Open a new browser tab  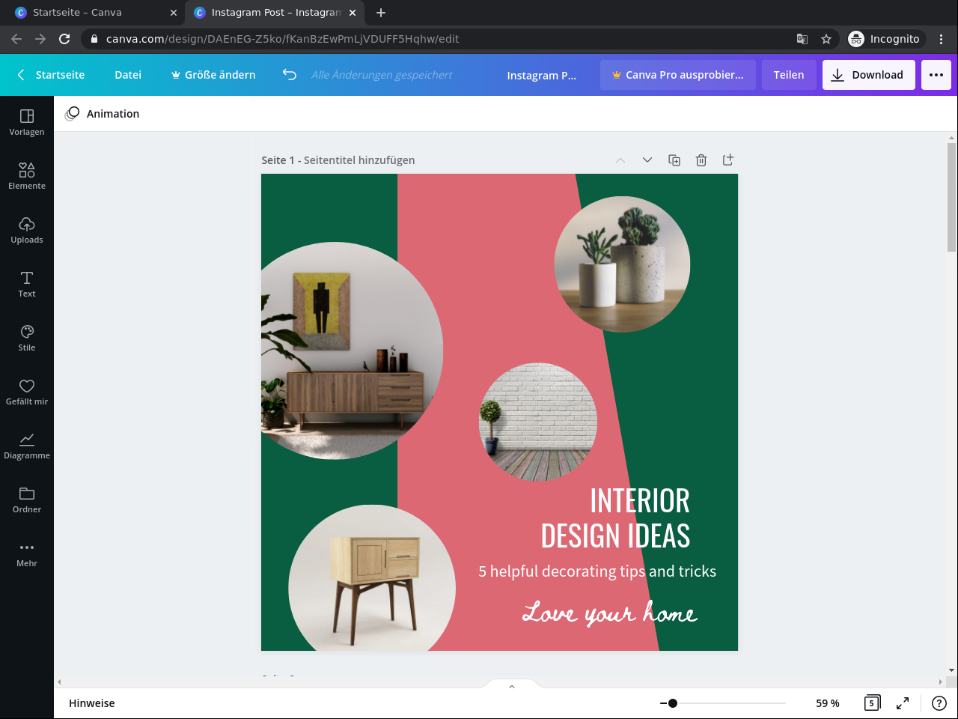pyautogui.click(x=381, y=13)
